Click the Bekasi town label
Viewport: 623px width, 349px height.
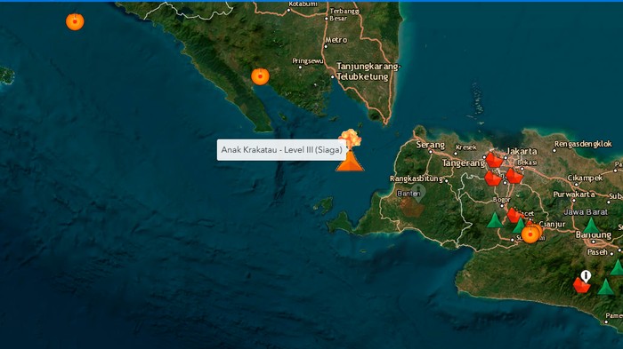(527, 163)
